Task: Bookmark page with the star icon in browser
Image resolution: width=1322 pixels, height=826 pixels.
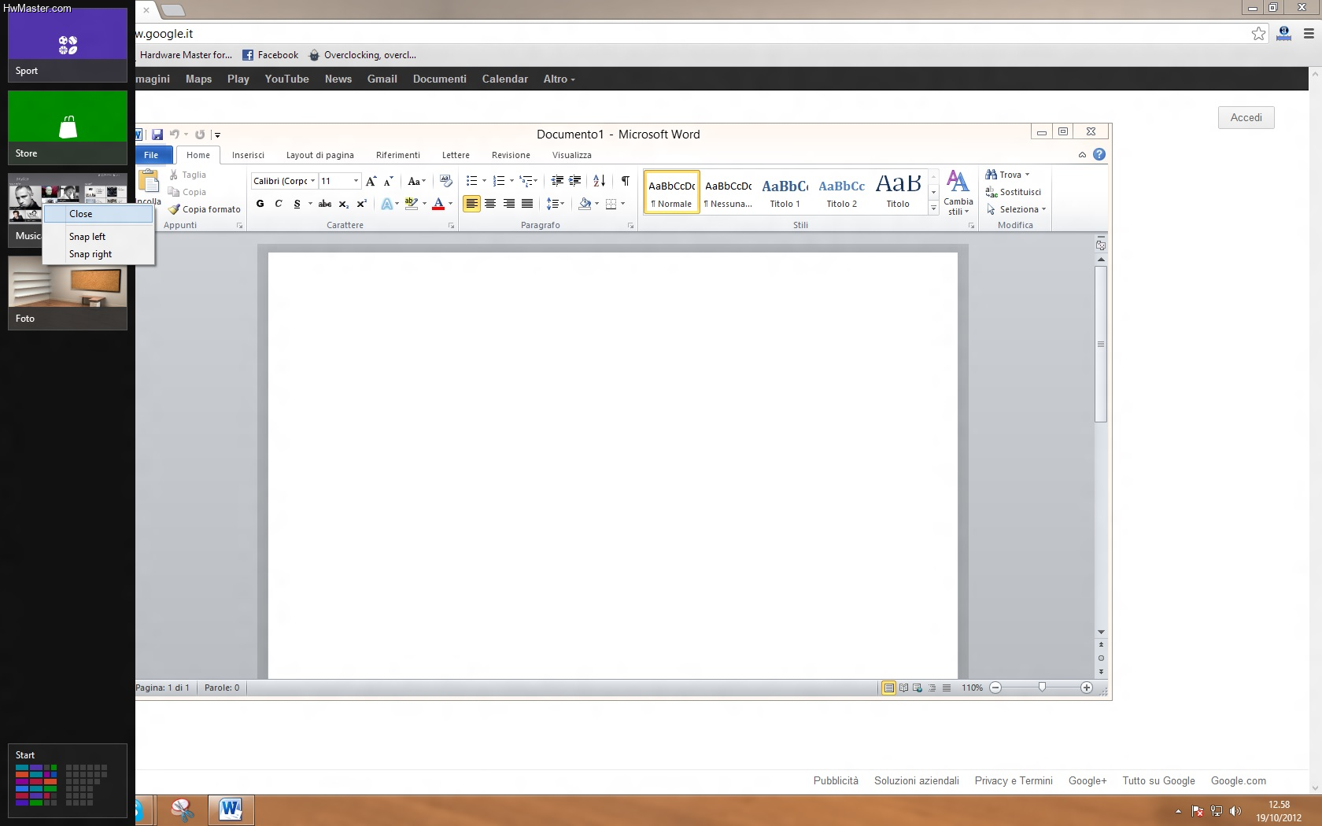Action: point(1259,34)
